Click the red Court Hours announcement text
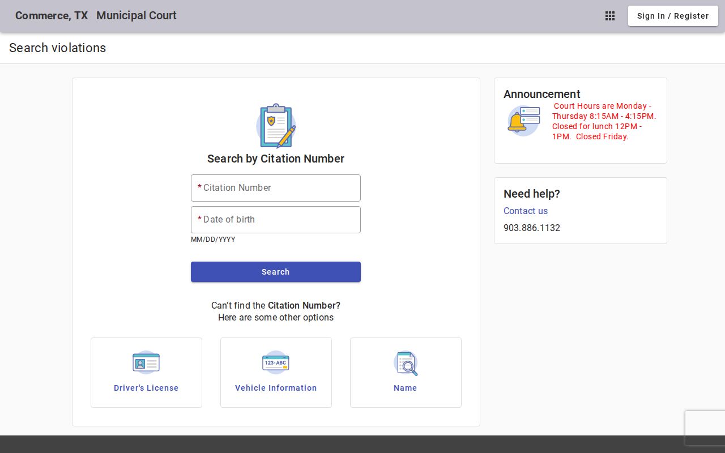The height and width of the screenshot is (453, 725). tap(604, 121)
